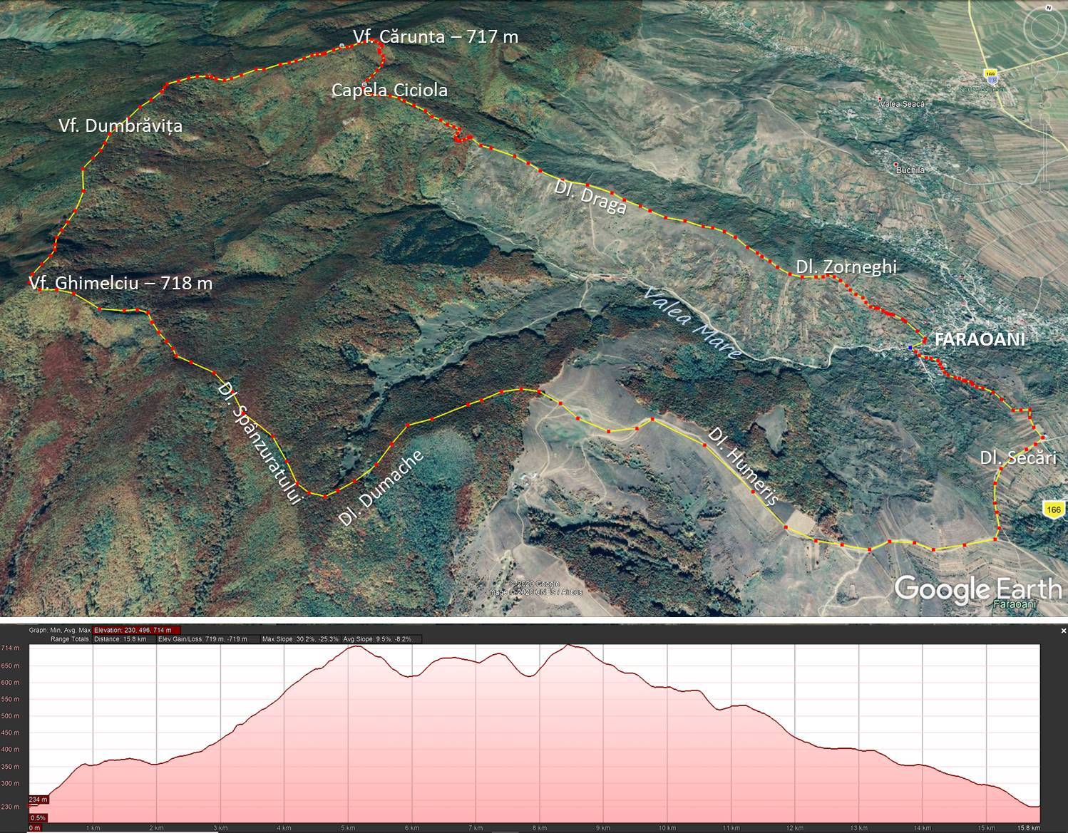Viewport: 1068px width, 833px height.
Task: Click the Valea Seacă place marker
Action: [880, 99]
